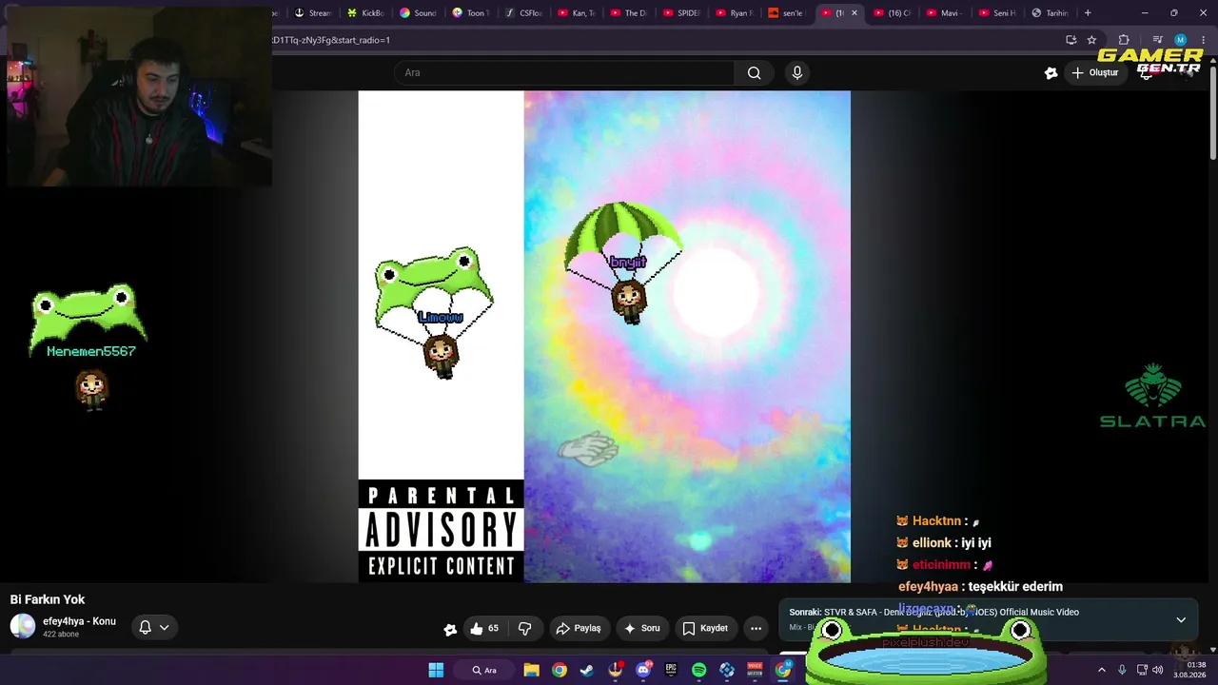Click the browser address bar URL

[330, 40]
